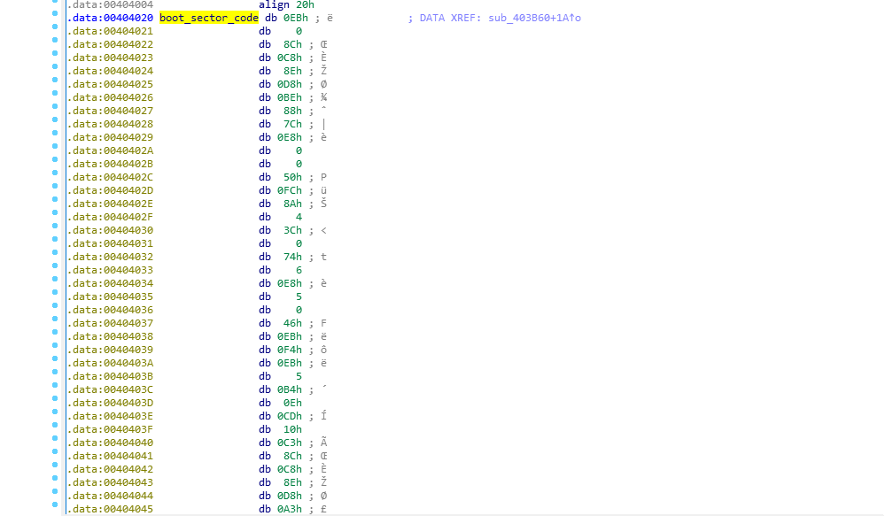The height and width of the screenshot is (516, 885).
Task: Click address .data:00404043
Action: coord(110,482)
